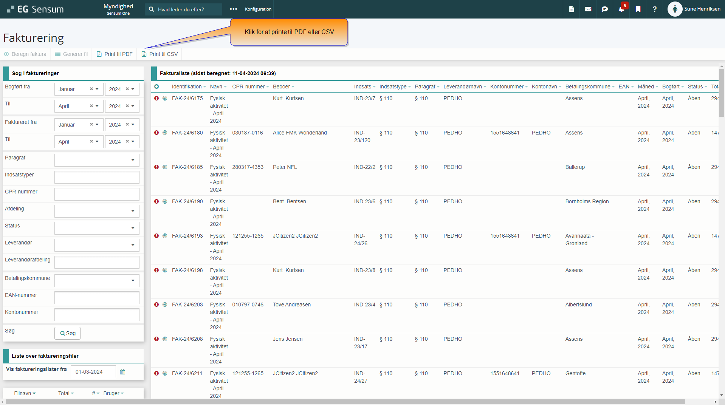Select radio circle for FAK-24/6190 row
Image resolution: width=725 pixels, height=405 pixels.
pyautogui.click(x=165, y=201)
